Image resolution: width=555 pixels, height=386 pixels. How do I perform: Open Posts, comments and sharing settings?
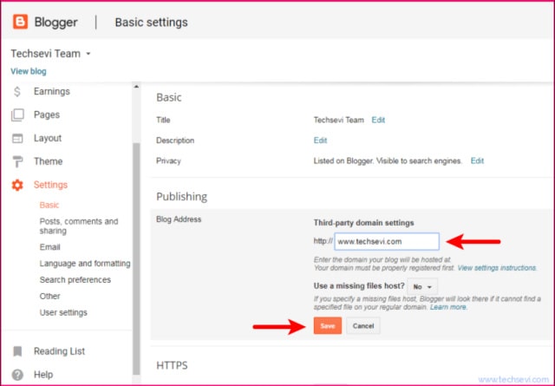pos(79,226)
